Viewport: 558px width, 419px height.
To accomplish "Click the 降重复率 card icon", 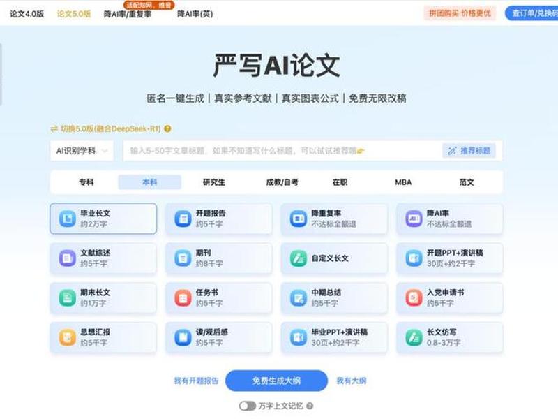I will [299, 219].
